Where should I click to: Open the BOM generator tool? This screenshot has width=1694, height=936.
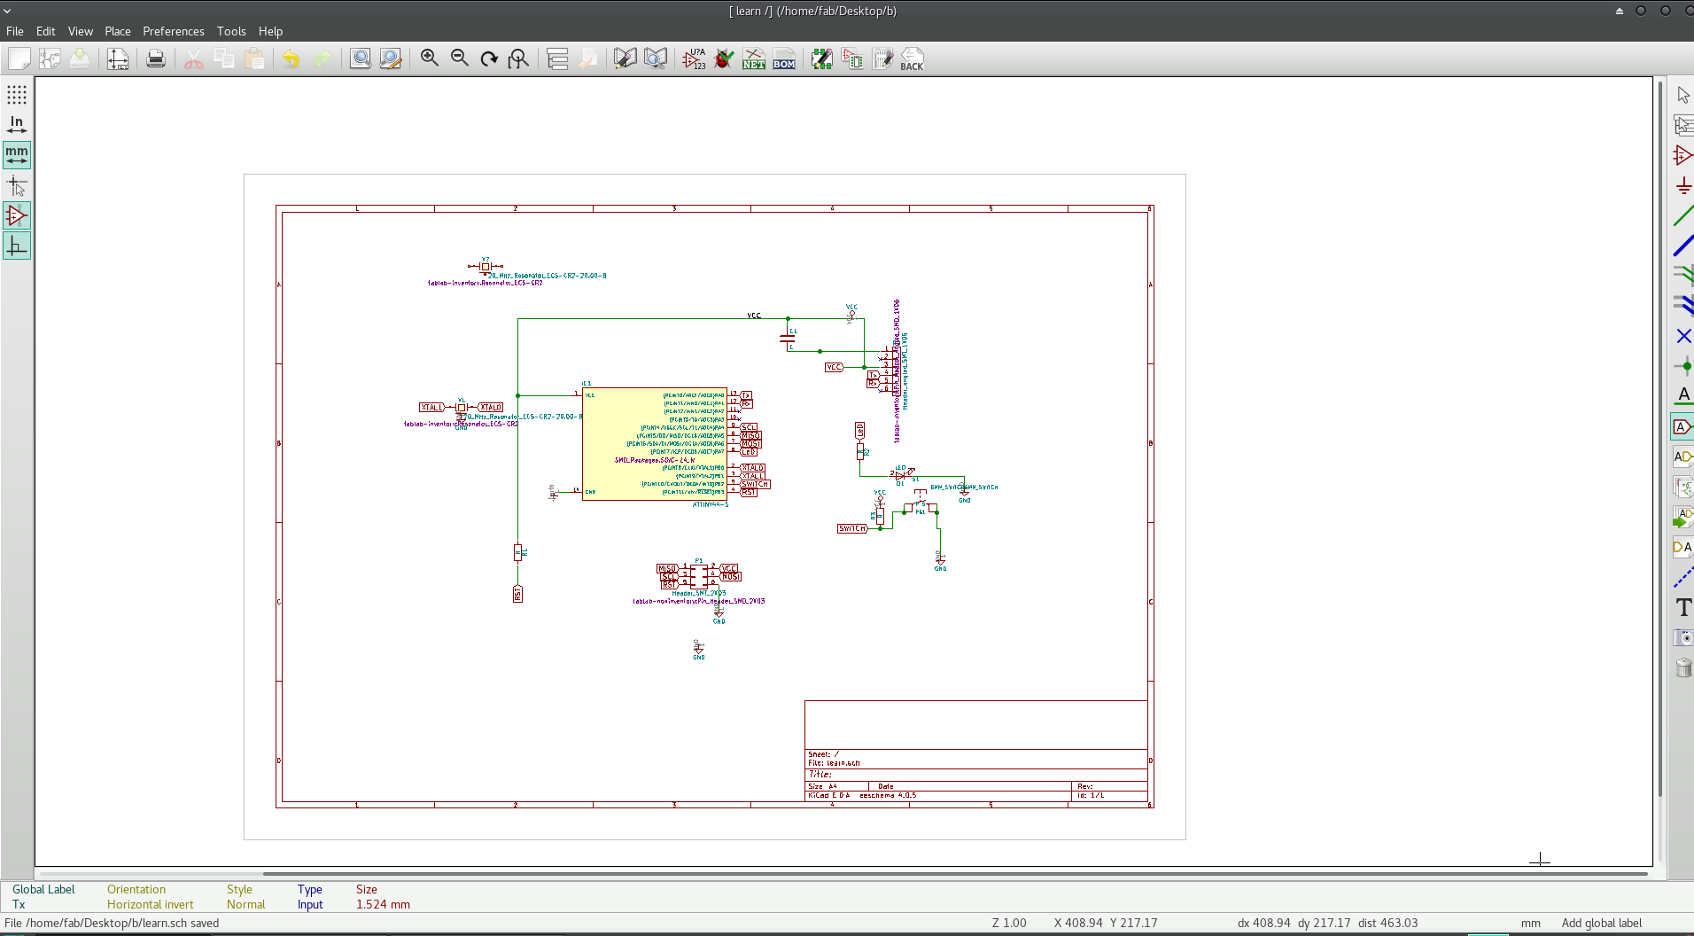[784, 59]
